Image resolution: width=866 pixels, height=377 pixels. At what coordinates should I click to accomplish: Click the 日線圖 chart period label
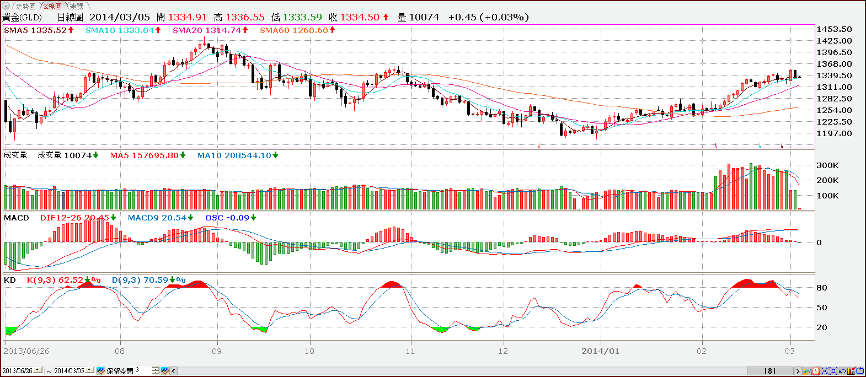(x=70, y=17)
